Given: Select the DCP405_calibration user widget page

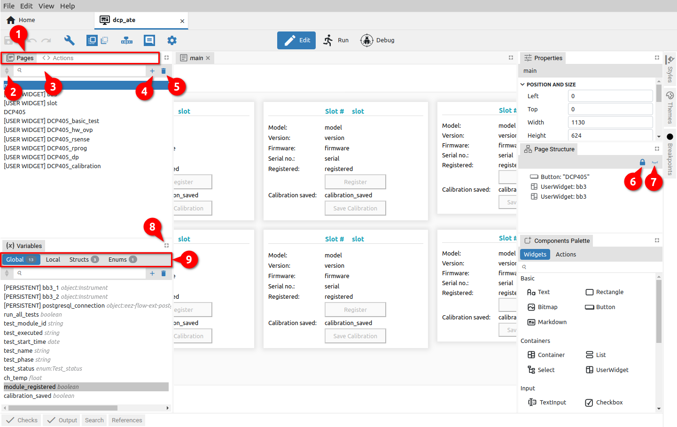Looking at the screenshot, I should click(52, 166).
